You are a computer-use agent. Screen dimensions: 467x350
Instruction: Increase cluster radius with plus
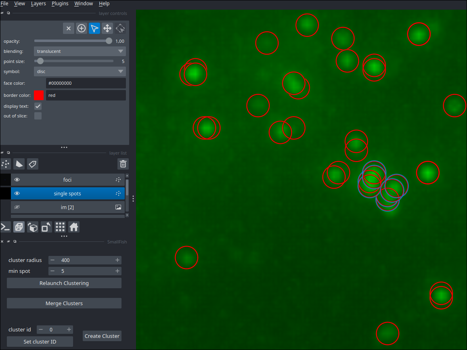coord(117,260)
